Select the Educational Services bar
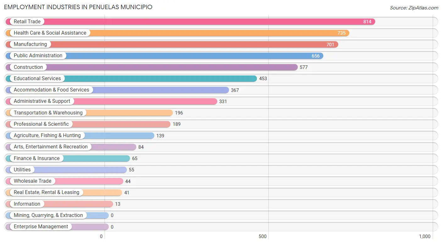Viewport: 442px width, 244px height. [131, 79]
